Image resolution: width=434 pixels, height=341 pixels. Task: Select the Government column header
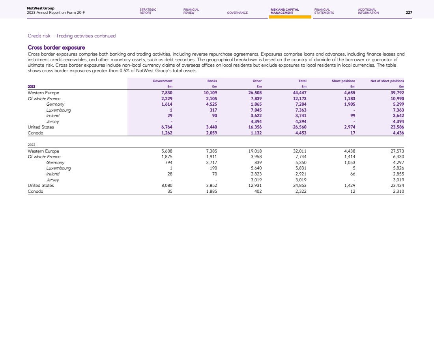162,81
